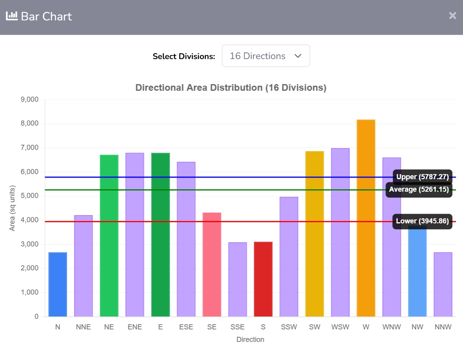Click the dark green E bar

(160, 235)
